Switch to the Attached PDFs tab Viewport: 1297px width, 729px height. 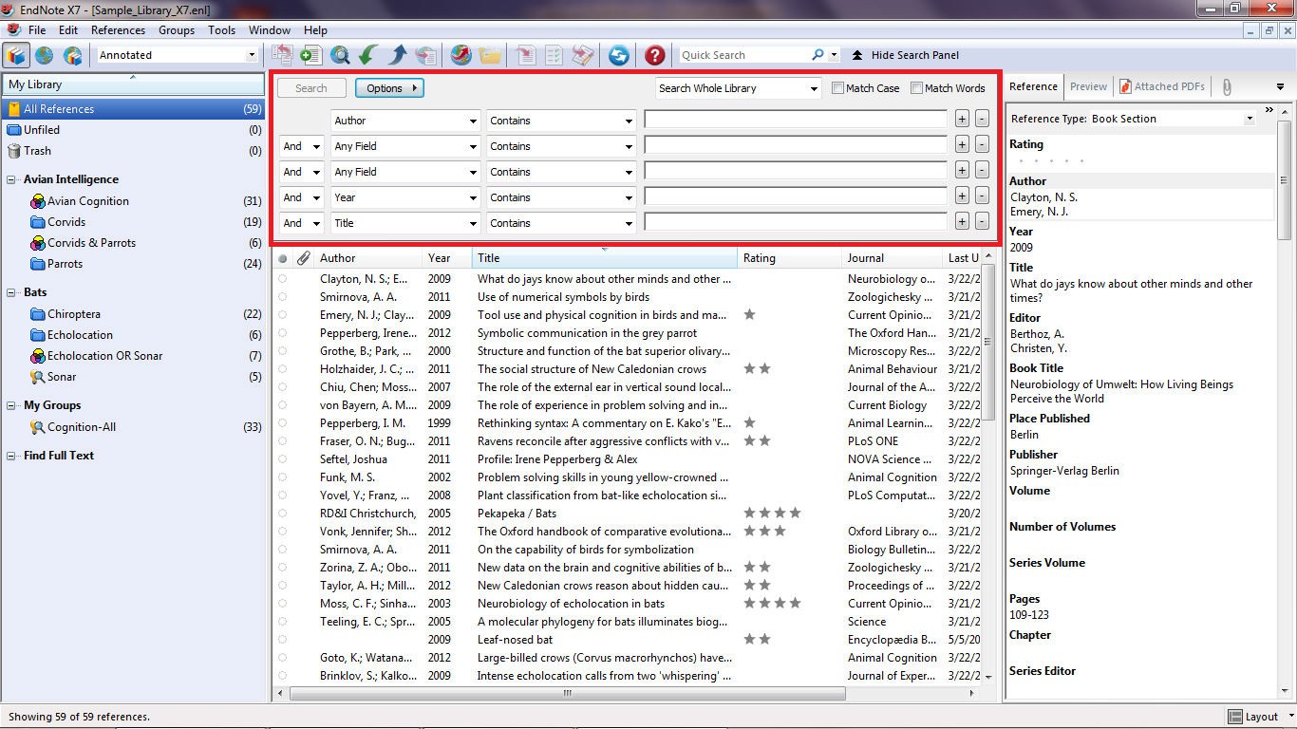(1162, 86)
